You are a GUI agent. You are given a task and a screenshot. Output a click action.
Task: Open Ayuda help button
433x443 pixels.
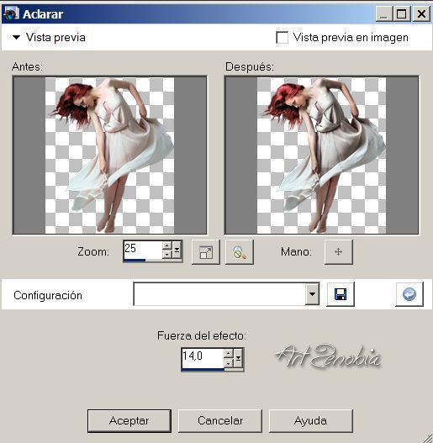click(x=310, y=420)
